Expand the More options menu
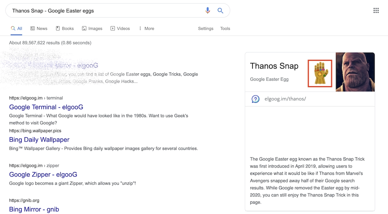The image size is (388, 214). click(x=146, y=29)
